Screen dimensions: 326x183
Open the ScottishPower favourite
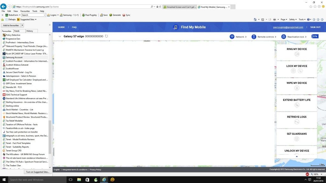click(12, 69)
